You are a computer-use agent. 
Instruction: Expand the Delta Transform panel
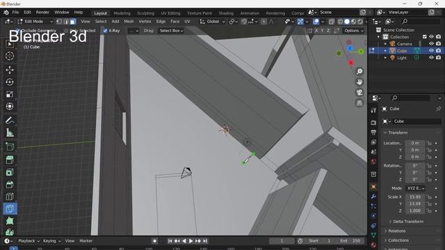pyautogui.click(x=408, y=222)
